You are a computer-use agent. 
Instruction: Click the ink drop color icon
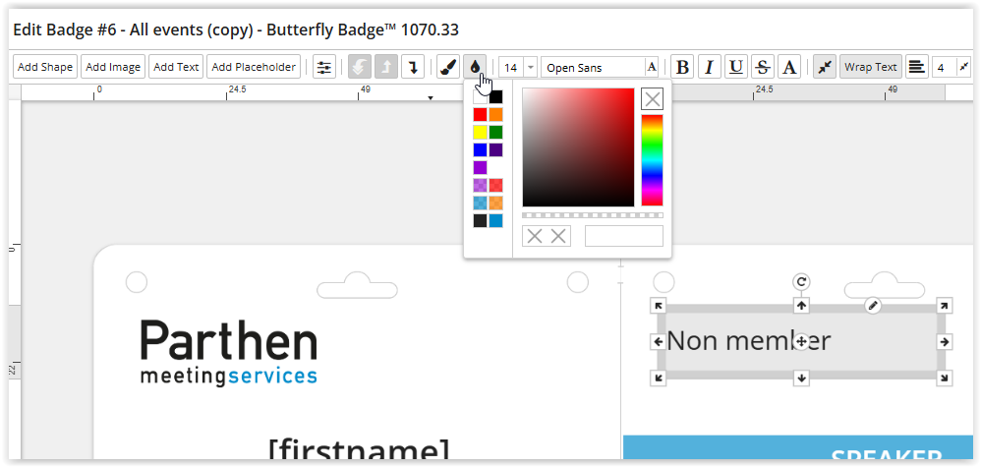(x=476, y=67)
